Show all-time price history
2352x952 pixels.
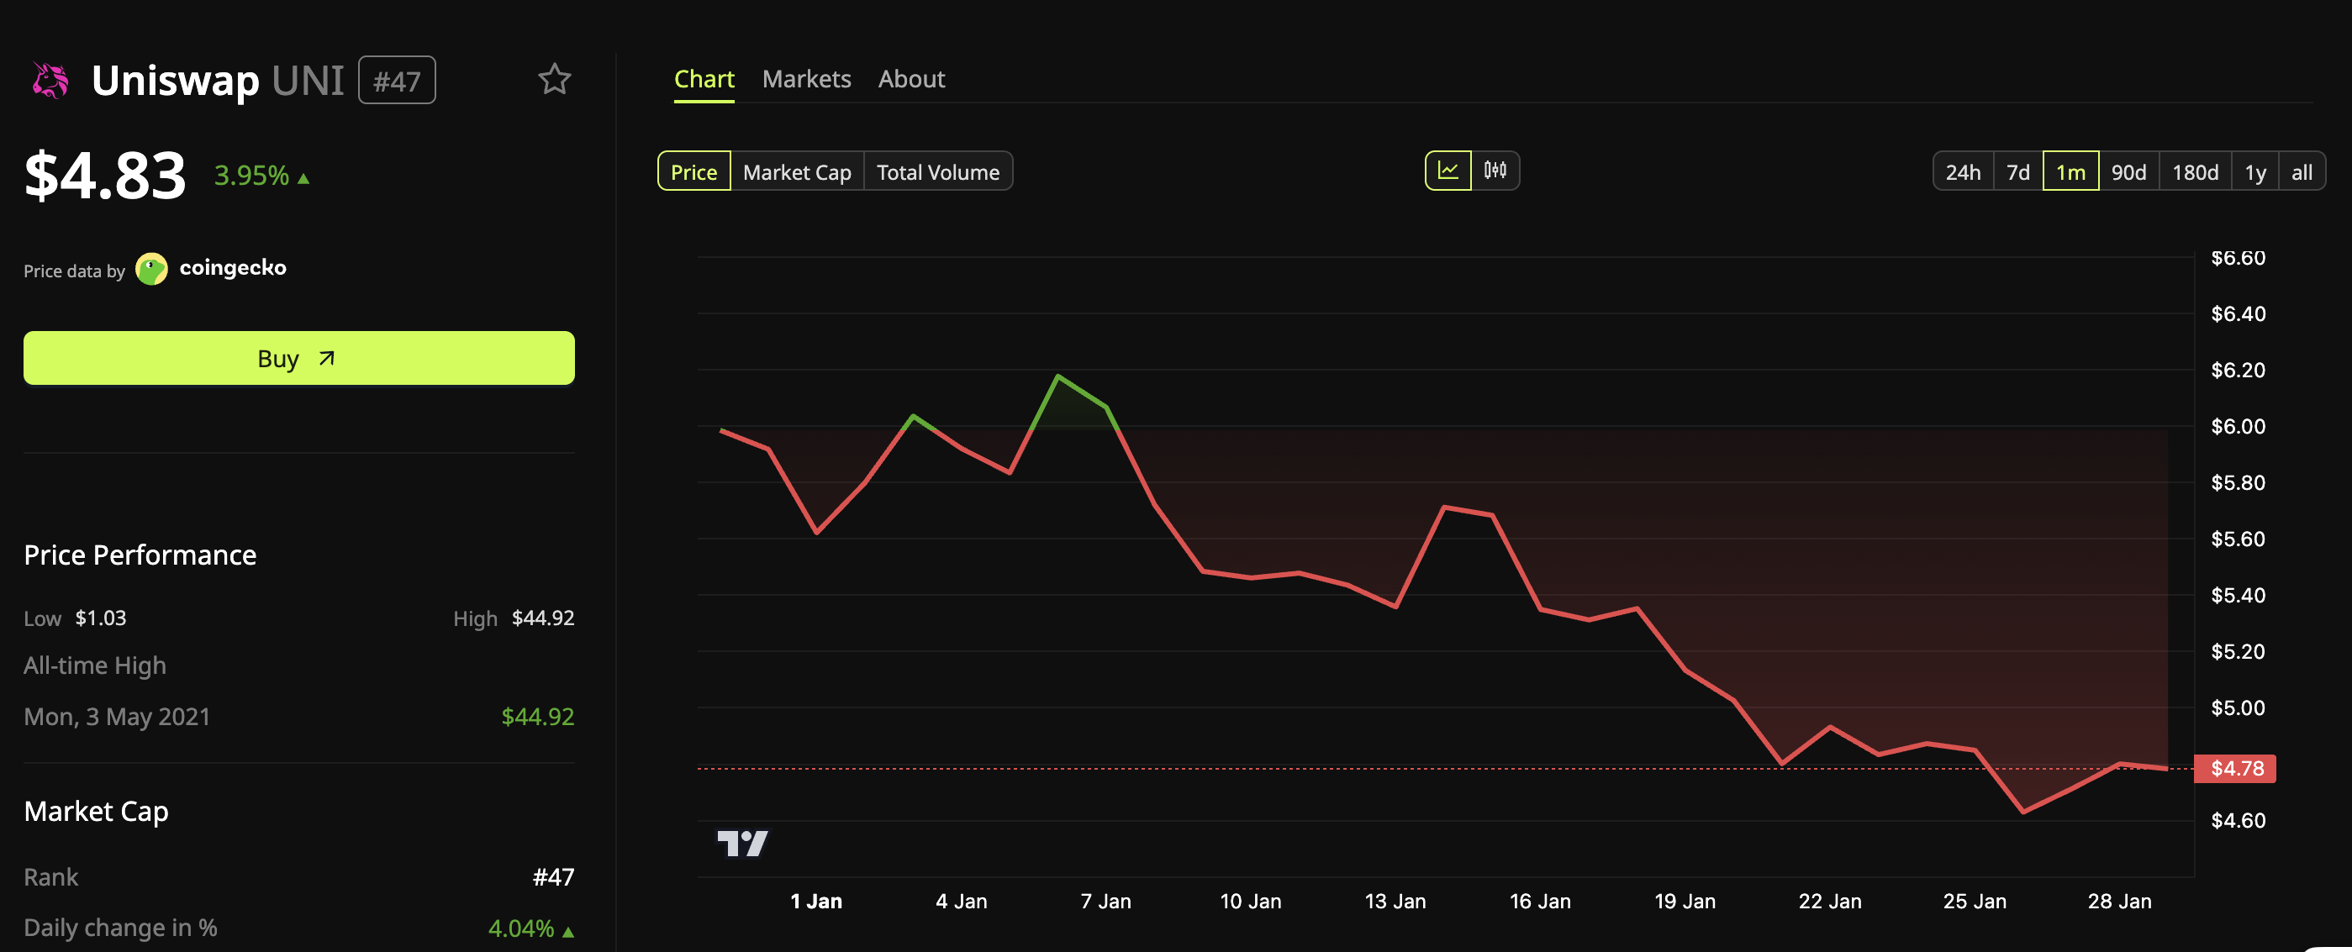(2301, 171)
